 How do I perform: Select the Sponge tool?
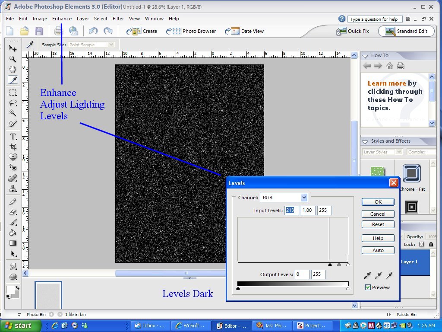tap(13, 277)
